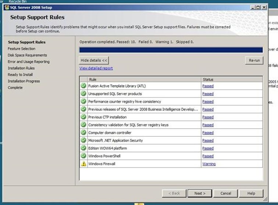Click rule text Previous CTP installation
This screenshot has height=205, width=278.
tap(107, 117)
